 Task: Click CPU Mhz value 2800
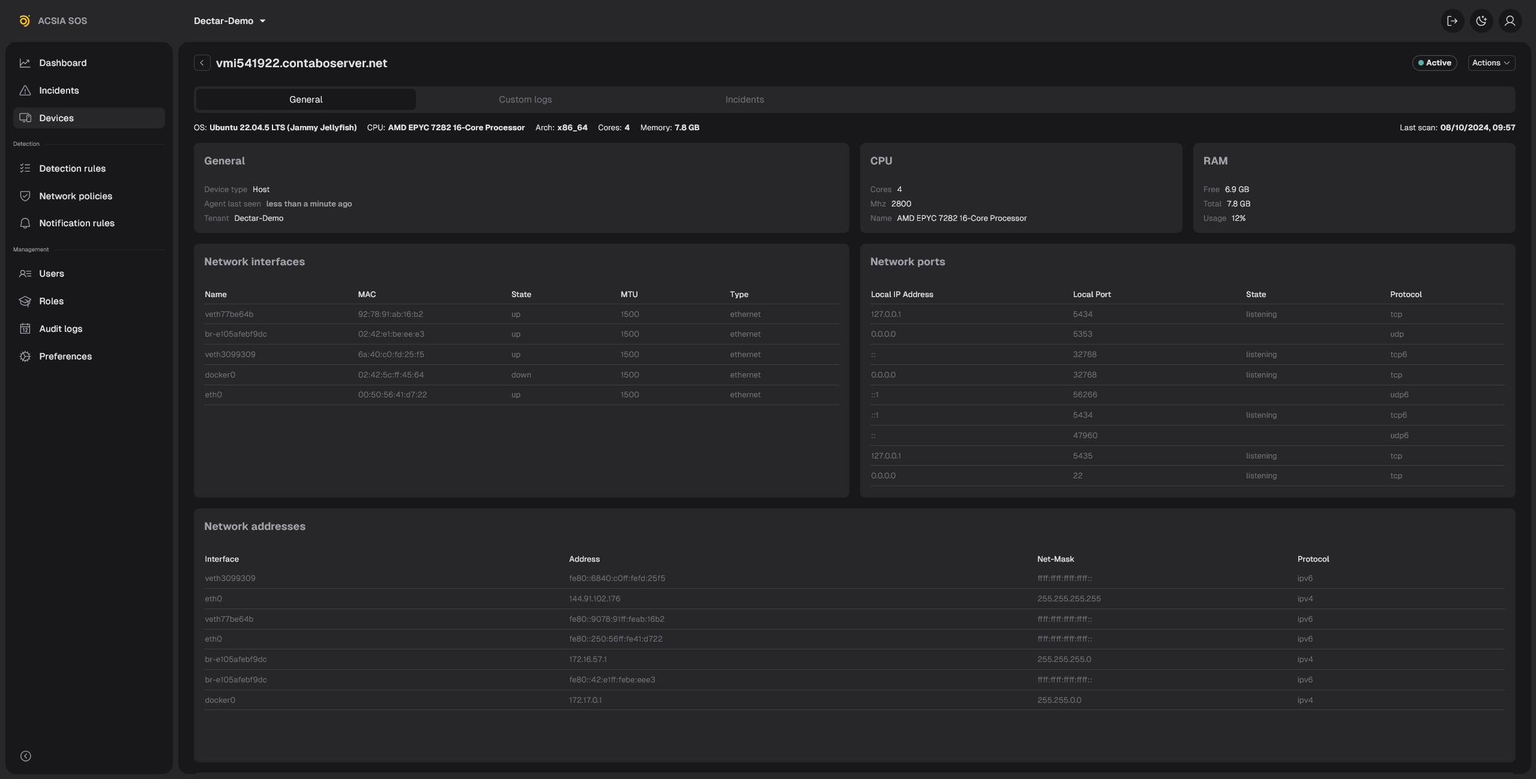pyautogui.click(x=901, y=204)
